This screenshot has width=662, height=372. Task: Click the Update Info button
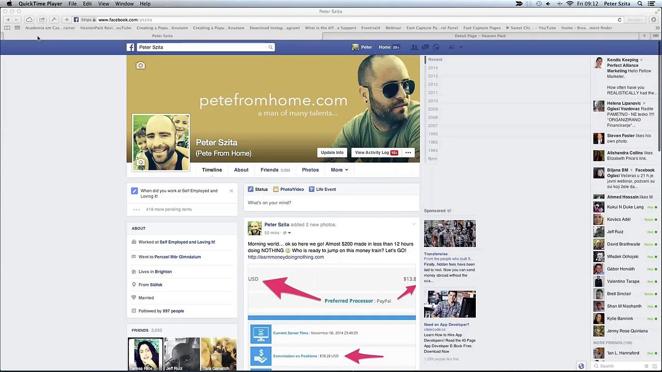pyautogui.click(x=332, y=152)
